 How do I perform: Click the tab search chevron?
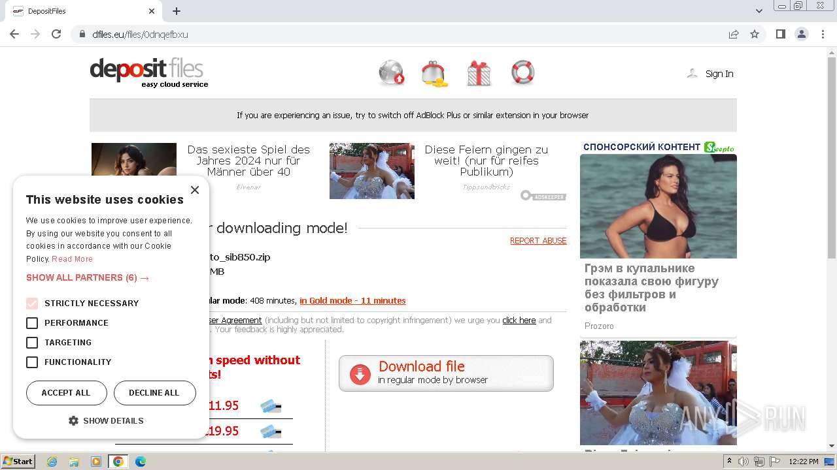759,11
